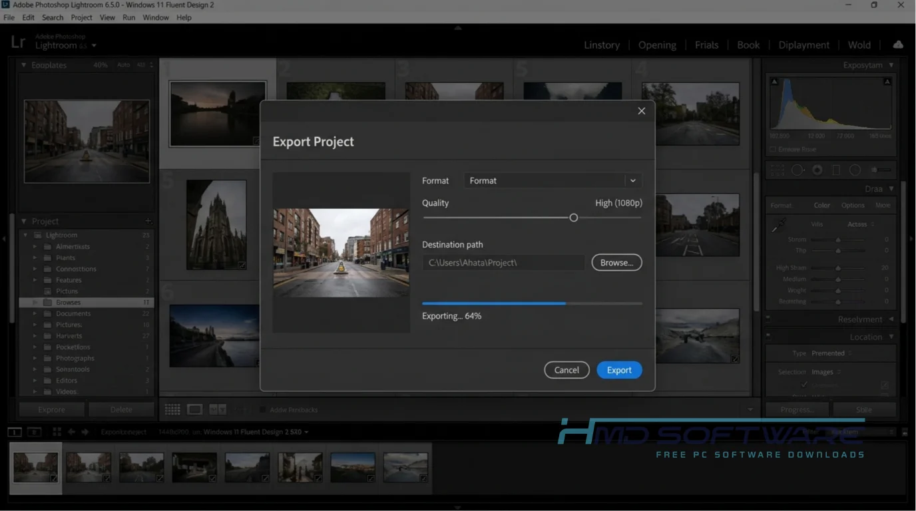Switch to the Wold module
916x511 pixels.
pyautogui.click(x=859, y=45)
